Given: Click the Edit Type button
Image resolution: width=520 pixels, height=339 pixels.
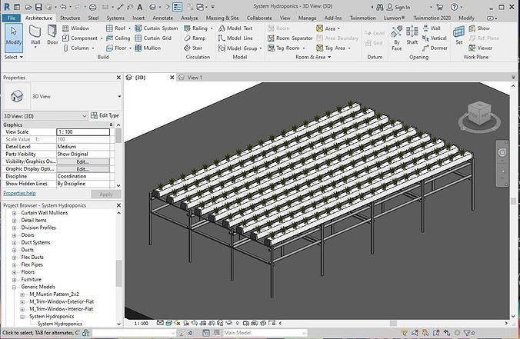Looking at the screenshot, I should point(105,115).
